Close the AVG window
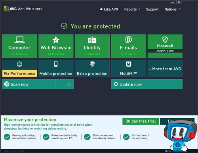Screen dimensions: 198x153 [x=179, y=2]
